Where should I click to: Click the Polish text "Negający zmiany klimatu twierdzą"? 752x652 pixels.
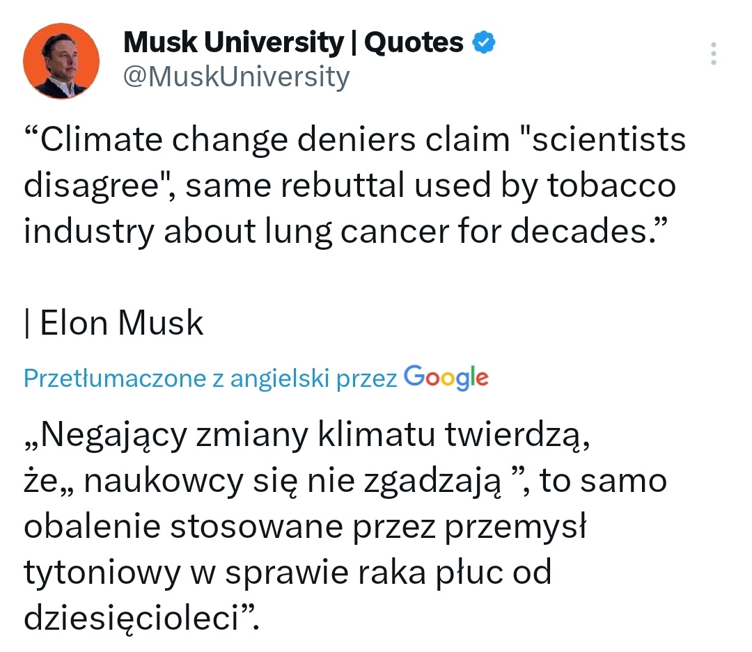(x=306, y=436)
